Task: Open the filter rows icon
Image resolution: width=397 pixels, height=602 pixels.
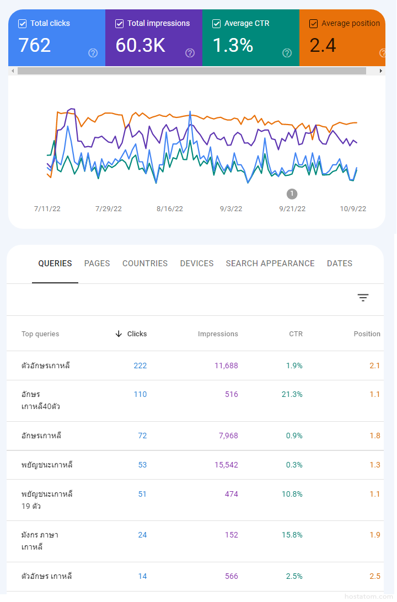Action: (x=363, y=298)
